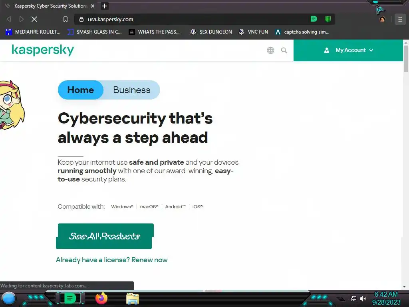Click the globe language selector icon

[270, 50]
